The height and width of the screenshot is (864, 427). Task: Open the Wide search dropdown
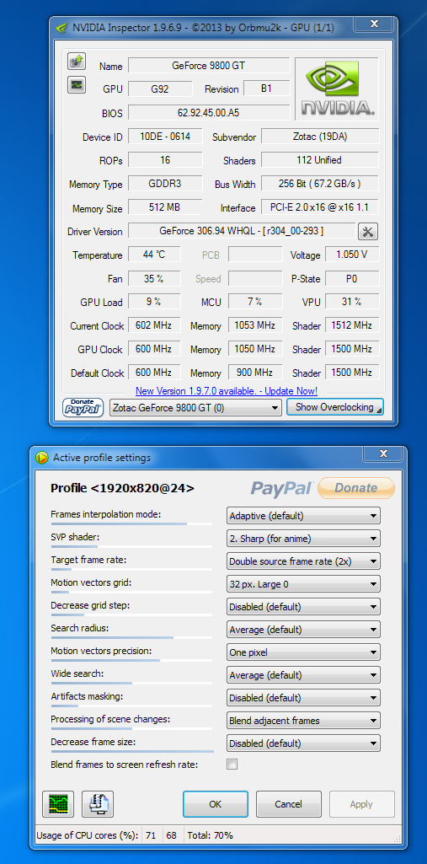pos(303,675)
